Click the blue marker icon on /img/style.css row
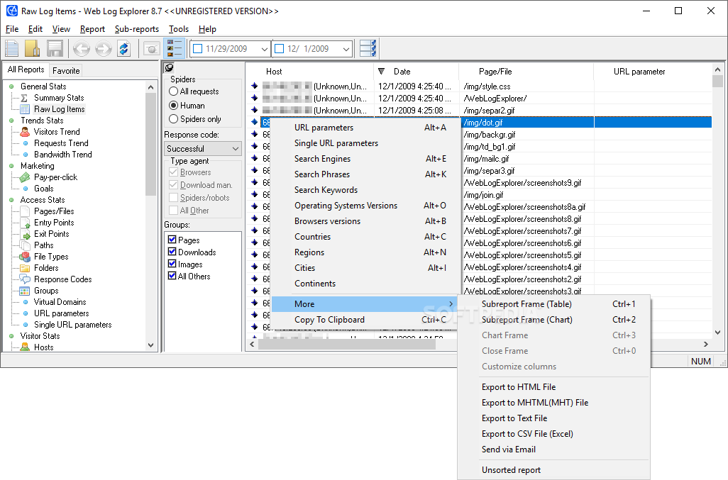This screenshot has width=728, height=480. point(255,86)
